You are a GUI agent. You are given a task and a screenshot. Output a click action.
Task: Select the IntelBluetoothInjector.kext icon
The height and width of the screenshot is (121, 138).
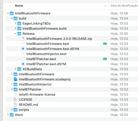(x=23, y=54)
